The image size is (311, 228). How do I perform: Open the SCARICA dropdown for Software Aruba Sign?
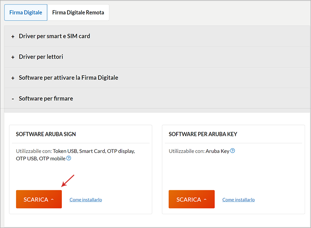[x=39, y=199]
